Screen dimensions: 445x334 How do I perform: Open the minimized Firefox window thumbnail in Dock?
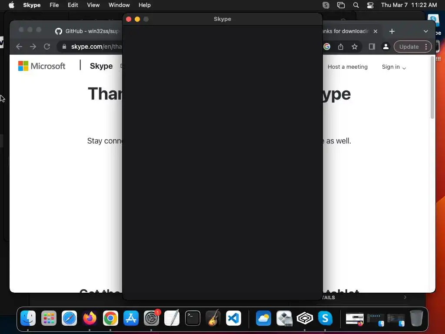355,319
